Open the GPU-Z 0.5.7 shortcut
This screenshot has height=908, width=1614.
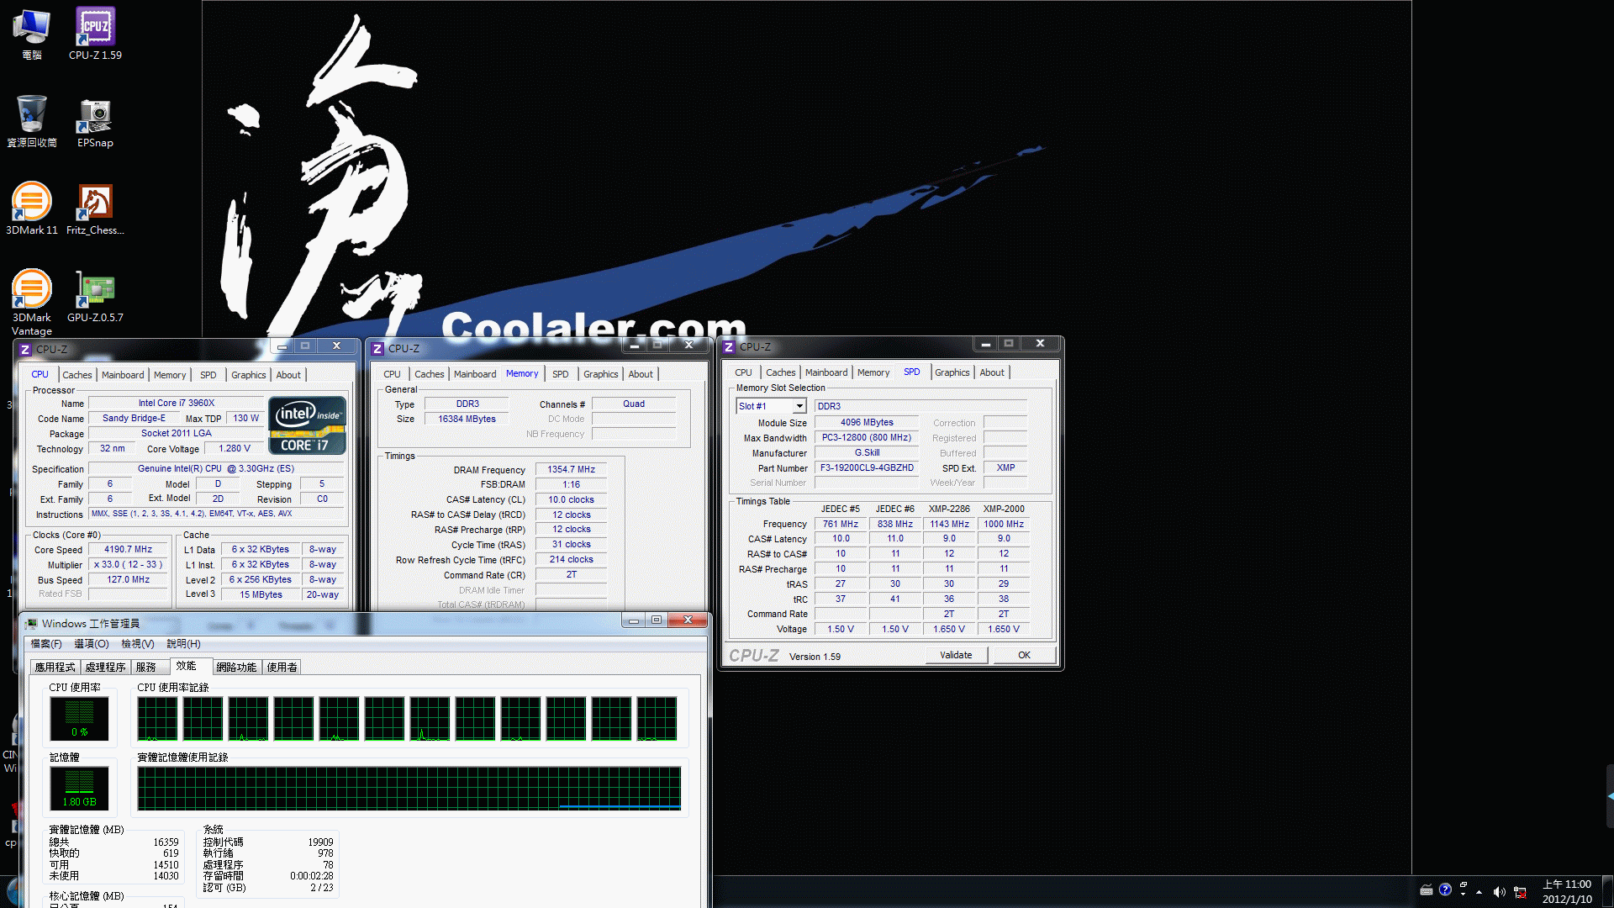point(95,296)
